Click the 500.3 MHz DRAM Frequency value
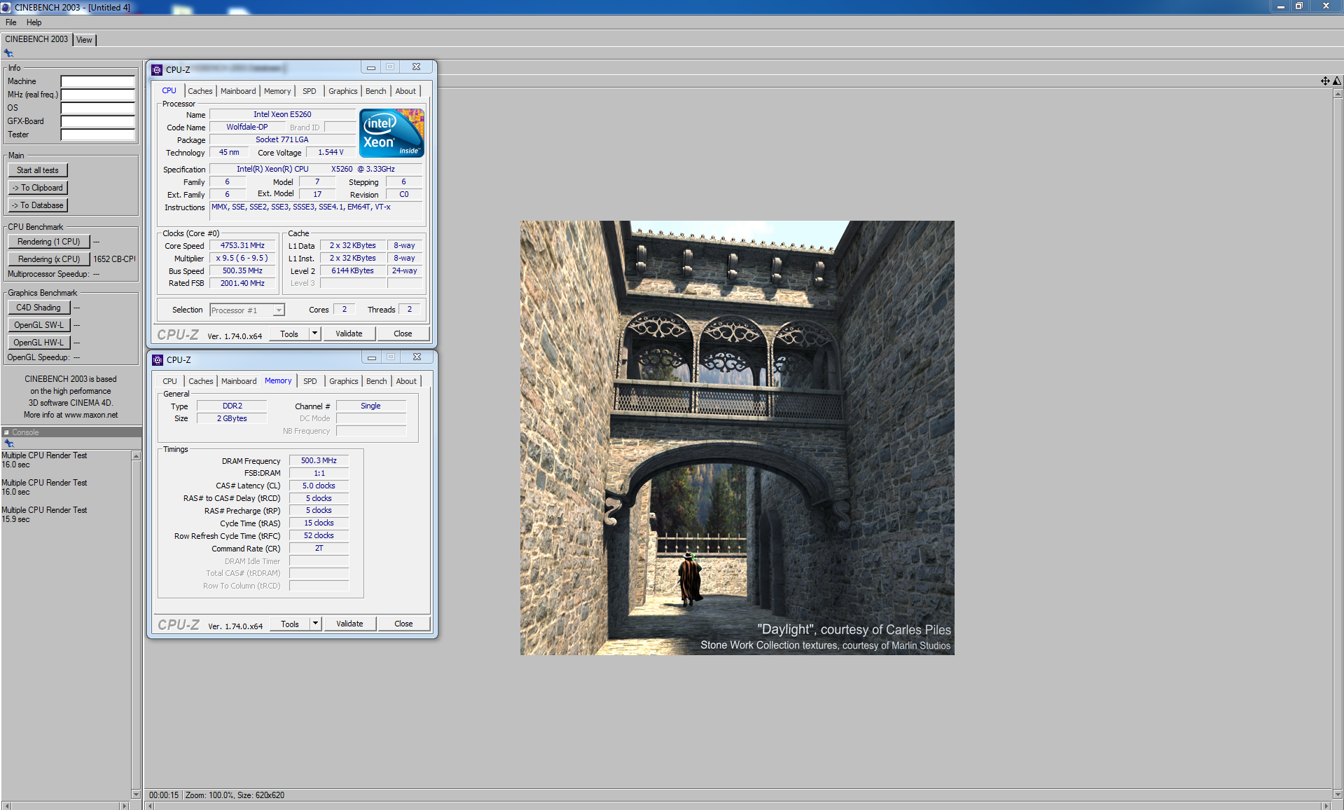Image resolution: width=1344 pixels, height=810 pixels. coord(319,461)
